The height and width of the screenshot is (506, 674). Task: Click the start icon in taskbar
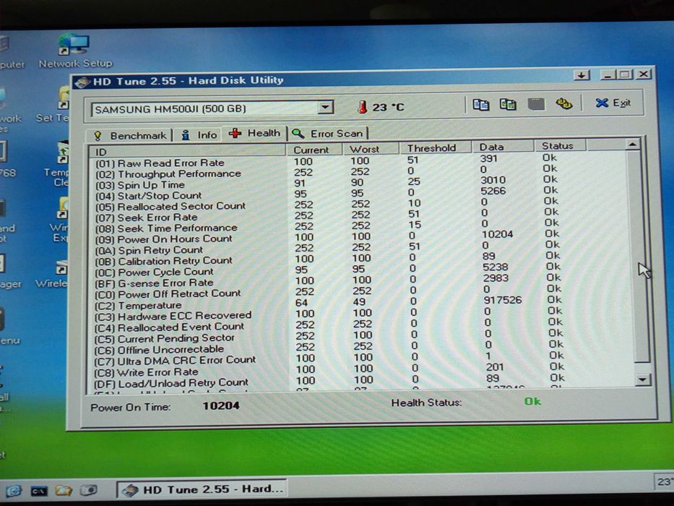(13, 491)
